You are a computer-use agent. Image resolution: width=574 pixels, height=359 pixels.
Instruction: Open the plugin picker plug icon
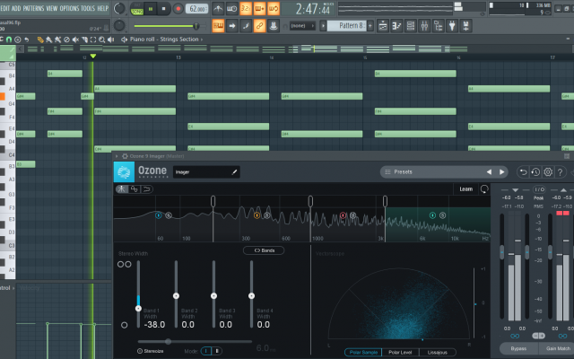click(452, 26)
